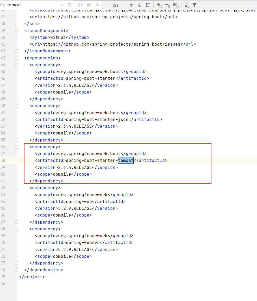Viewport: 257px width, 301px height.
Task: Toggle multi-line search mode icon
Action: click(x=187, y=5)
